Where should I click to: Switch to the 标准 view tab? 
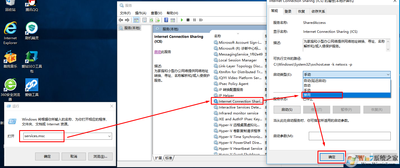tap(169, 158)
